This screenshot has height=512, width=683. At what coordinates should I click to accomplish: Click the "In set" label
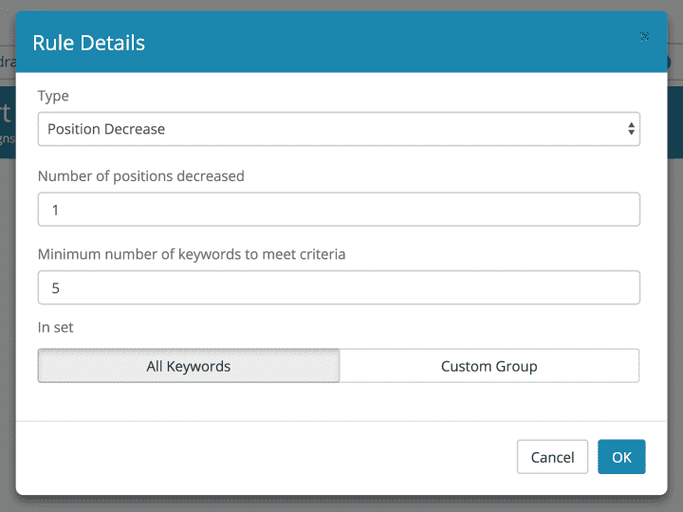tap(55, 327)
